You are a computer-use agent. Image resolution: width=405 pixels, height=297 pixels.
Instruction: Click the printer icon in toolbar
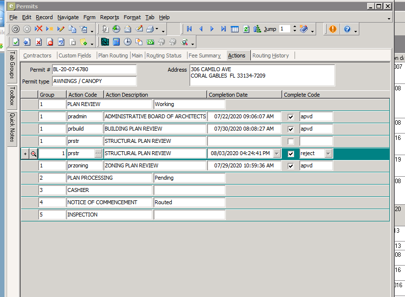click(150, 29)
